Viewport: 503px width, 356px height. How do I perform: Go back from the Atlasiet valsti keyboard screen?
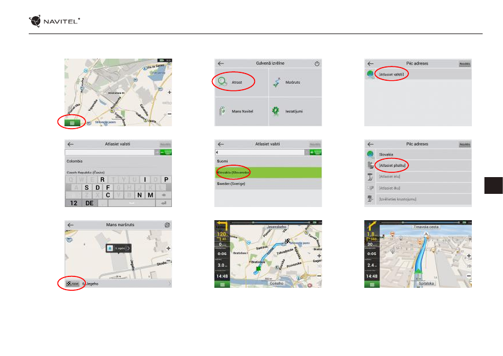click(x=71, y=144)
